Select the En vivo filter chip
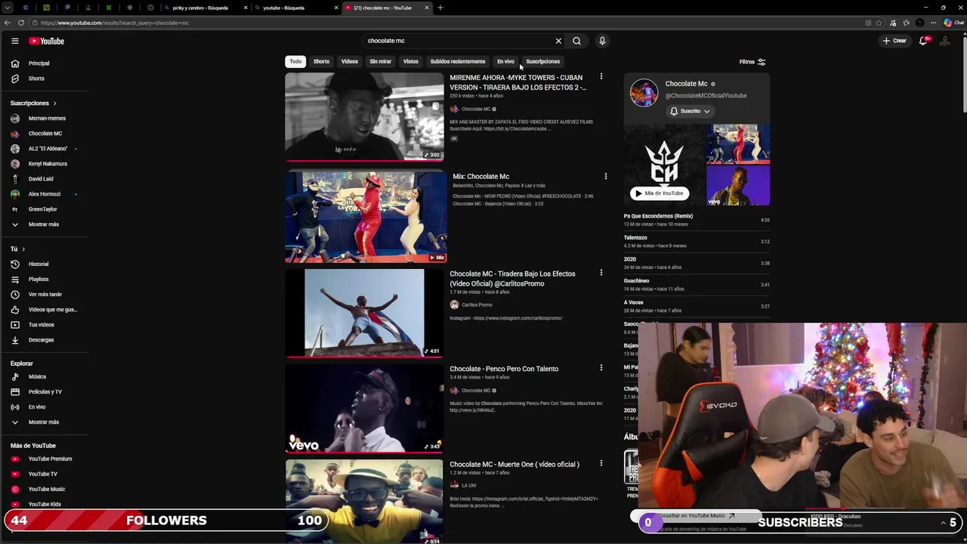 505,61
